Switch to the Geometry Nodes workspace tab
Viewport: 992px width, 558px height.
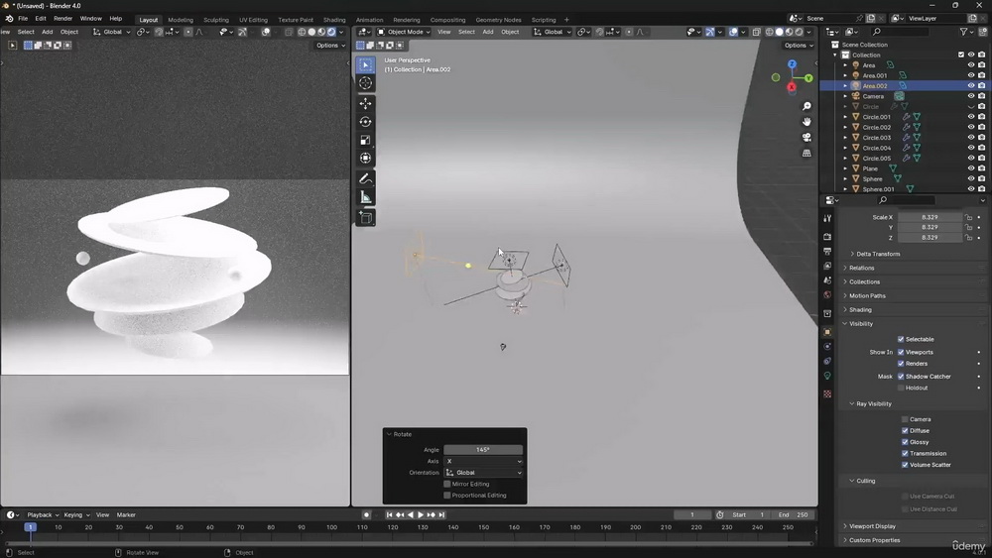pyautogui.click(x=498, y=20)
